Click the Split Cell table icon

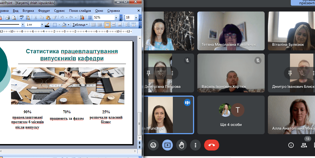click(x=100, y=25)
